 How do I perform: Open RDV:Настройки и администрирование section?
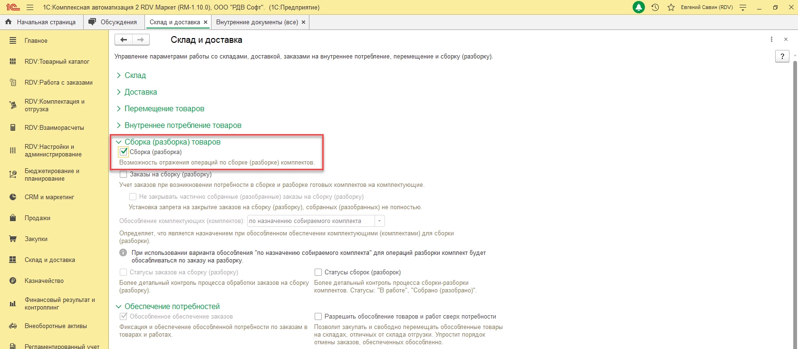[54, 151]
